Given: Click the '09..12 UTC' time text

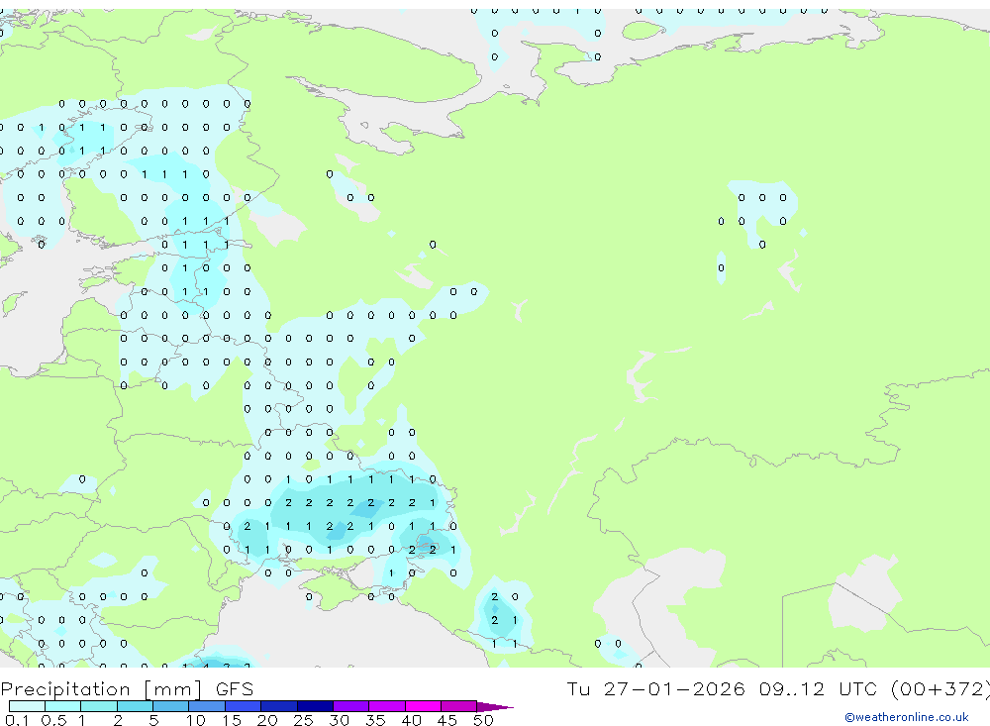Looking at the screenshot, I should (819, 688).
